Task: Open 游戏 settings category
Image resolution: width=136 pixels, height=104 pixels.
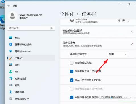Action: [x=31, y=85]
